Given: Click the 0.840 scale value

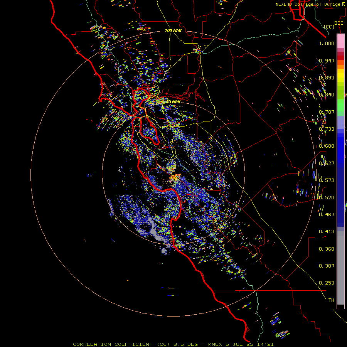Looking at the screenshot, I should 327,95.
